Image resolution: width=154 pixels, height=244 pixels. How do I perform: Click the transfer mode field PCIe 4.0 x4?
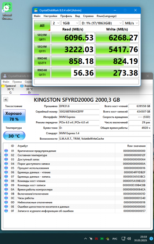79,122
